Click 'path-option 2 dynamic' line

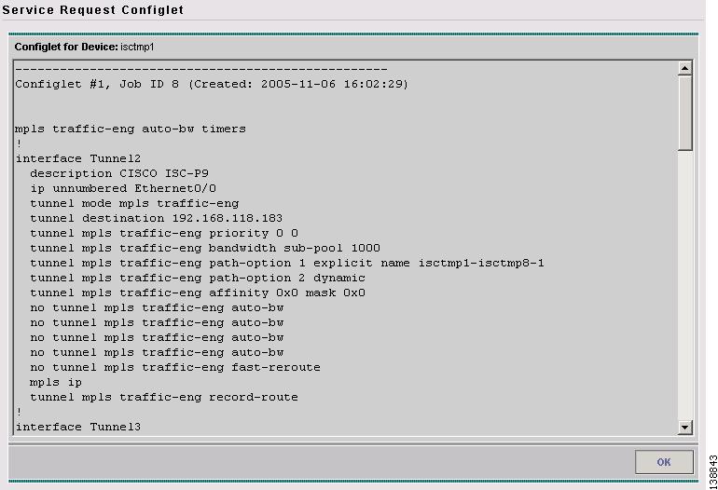tap(198, 278)
